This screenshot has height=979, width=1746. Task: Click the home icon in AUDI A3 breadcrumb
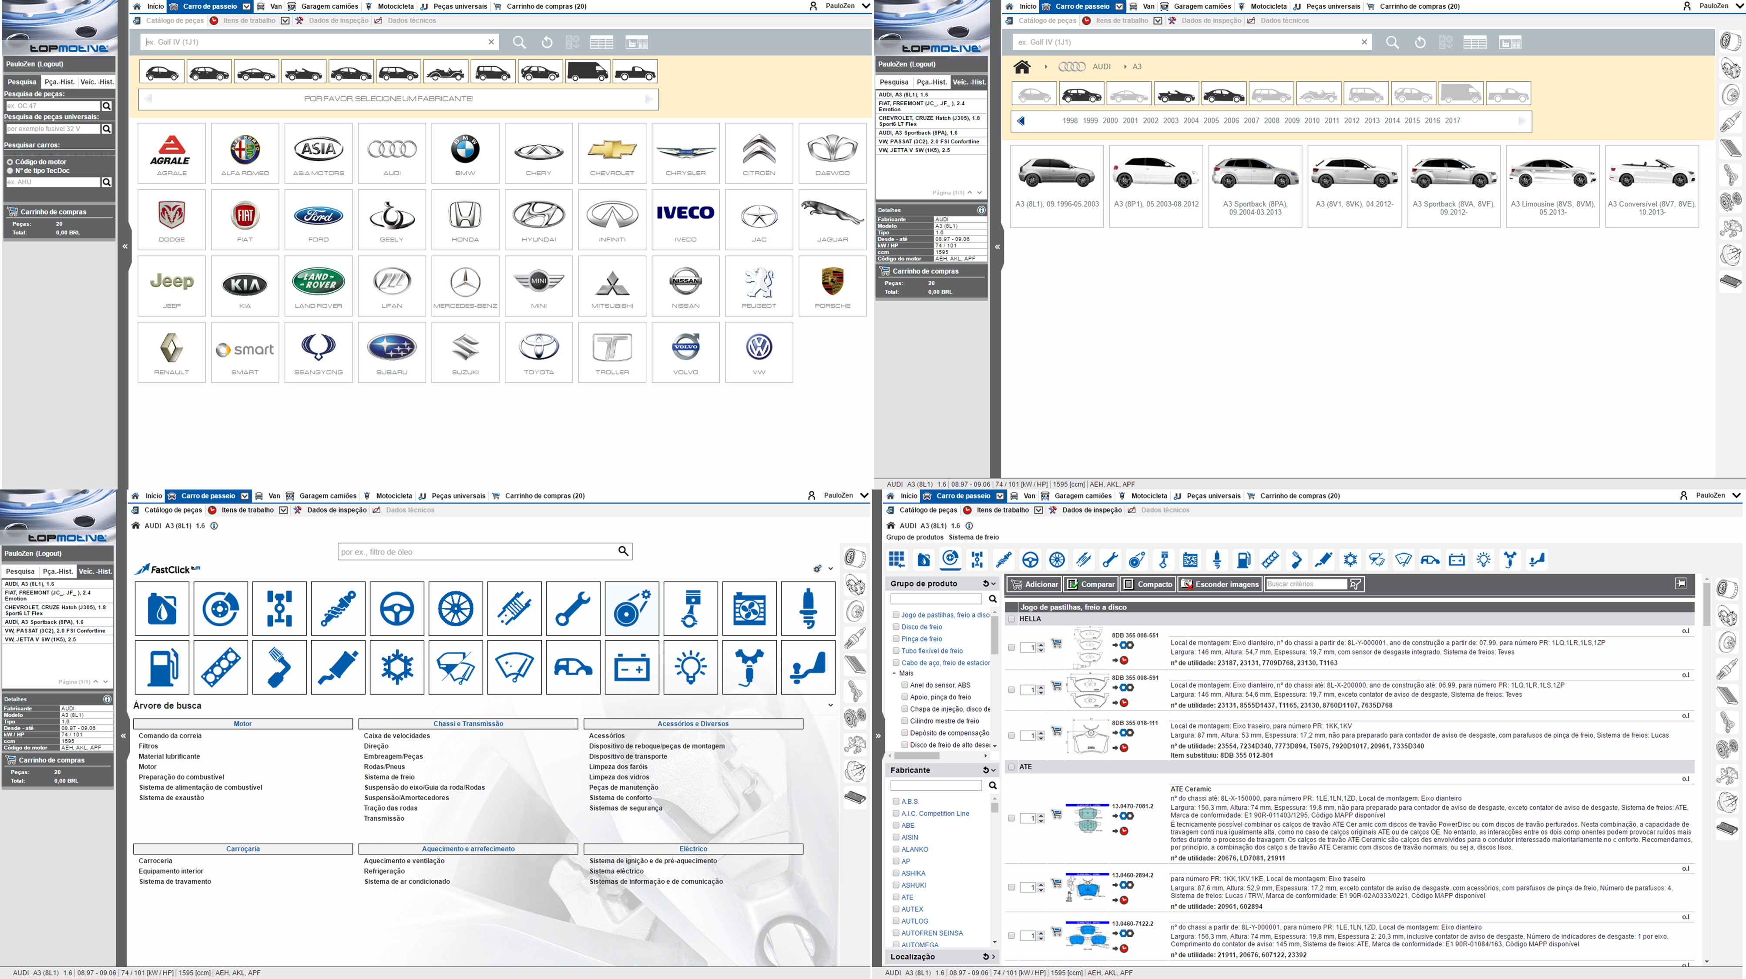1022,67
